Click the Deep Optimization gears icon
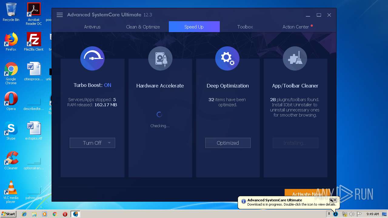 point(227,58)
